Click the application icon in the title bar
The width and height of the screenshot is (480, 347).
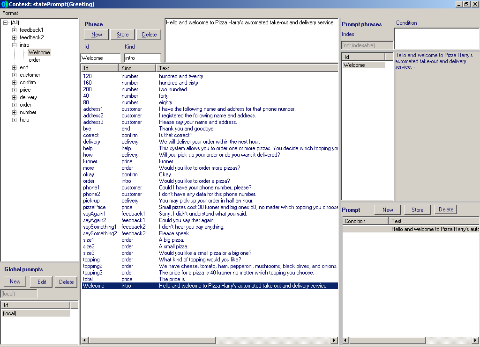click(x=4, y=4)
